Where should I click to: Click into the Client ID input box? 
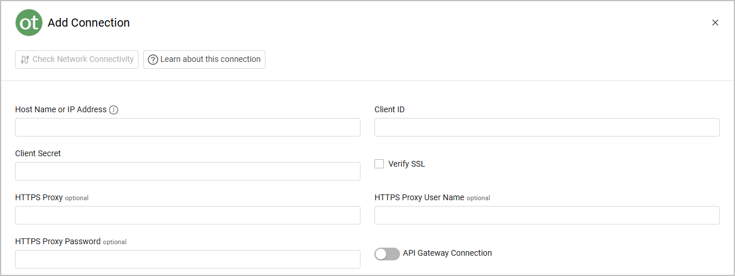point(547,127)
